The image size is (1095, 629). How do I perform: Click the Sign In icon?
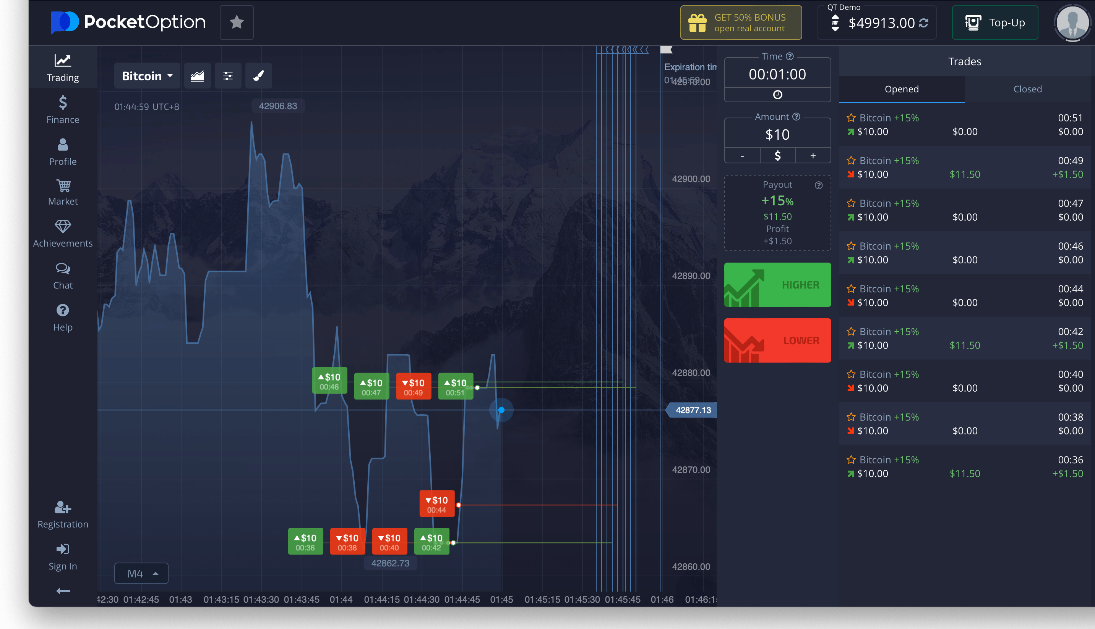coord(63,549)
